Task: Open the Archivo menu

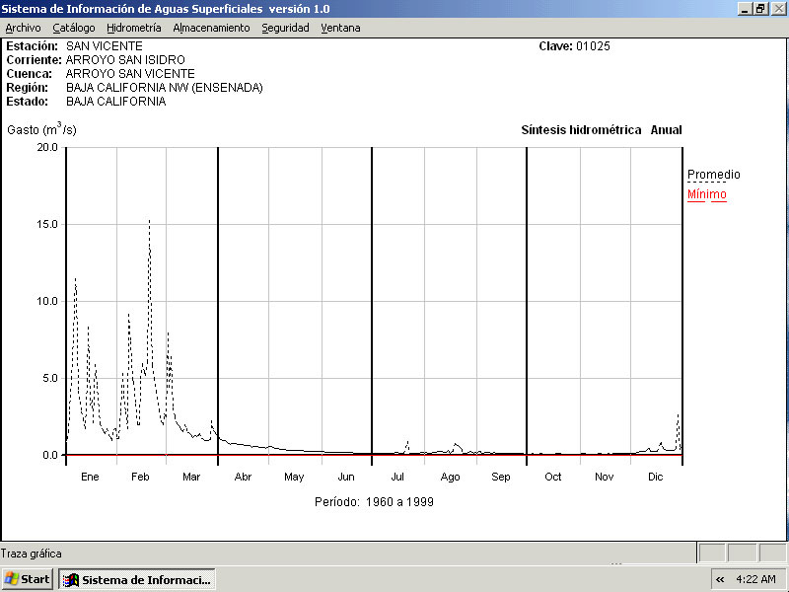Action: pyautogui.click(x=23, y=28)
